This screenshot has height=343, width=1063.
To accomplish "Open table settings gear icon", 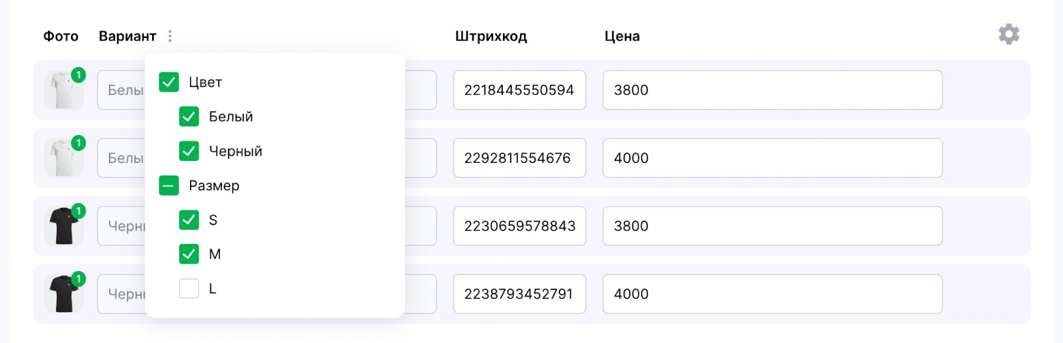I will point(1009,35).
